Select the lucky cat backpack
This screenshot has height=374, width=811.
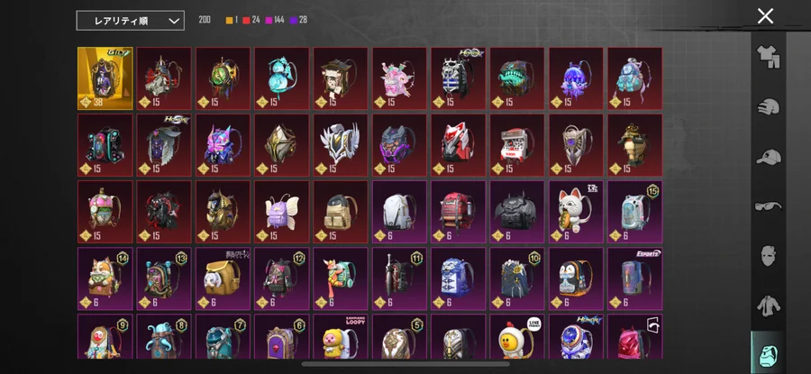coord(576,212)
